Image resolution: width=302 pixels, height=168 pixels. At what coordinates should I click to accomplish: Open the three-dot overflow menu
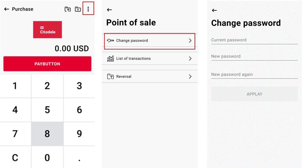[x=88, y=9]
